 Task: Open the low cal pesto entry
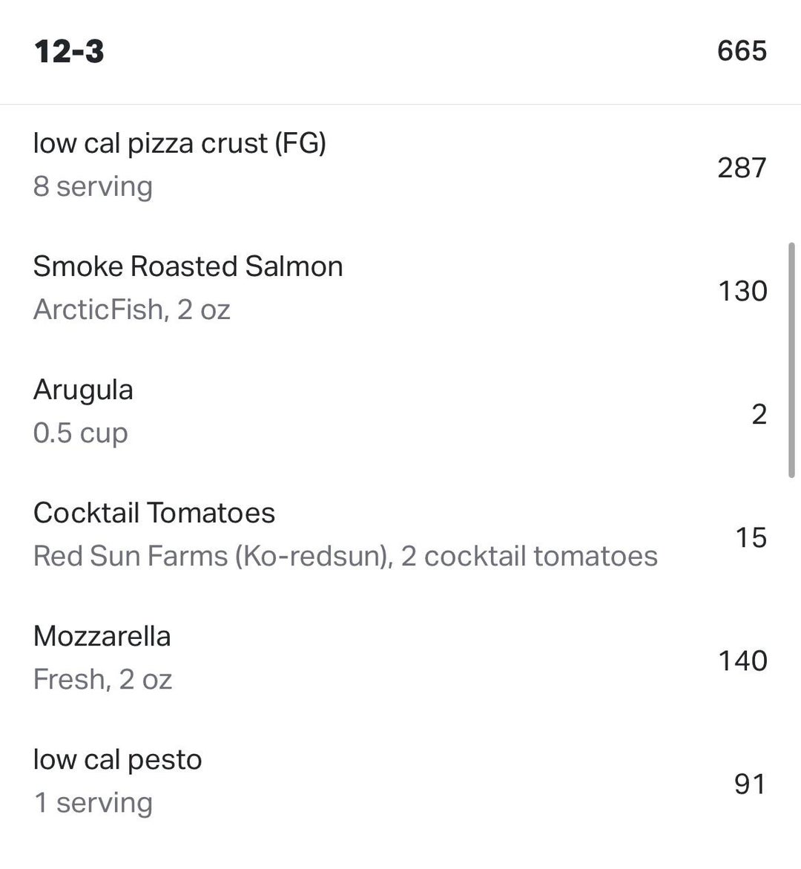coord(117,759)
